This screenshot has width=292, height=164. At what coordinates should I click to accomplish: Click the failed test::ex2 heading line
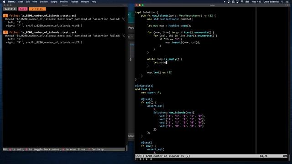click(x=42, y=15)
